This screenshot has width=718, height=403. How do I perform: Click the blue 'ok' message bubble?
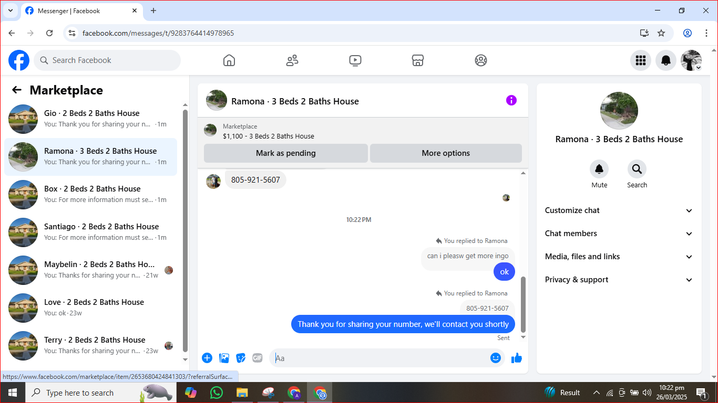tap(505, 272)
